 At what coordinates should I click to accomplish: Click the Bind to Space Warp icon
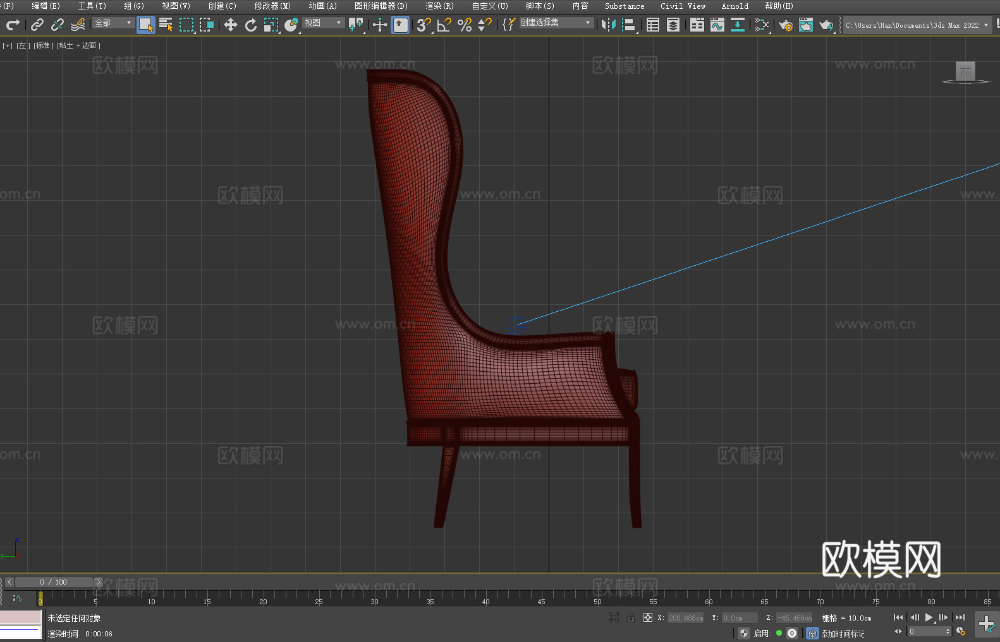pyautogui.click(x=78, y=25)
